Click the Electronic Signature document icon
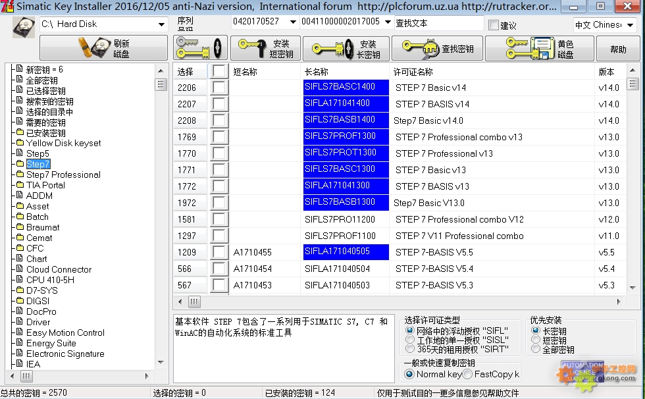 point(19,353)
